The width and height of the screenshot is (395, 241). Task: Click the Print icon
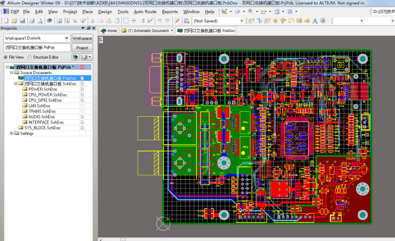(x=31, y=21)
